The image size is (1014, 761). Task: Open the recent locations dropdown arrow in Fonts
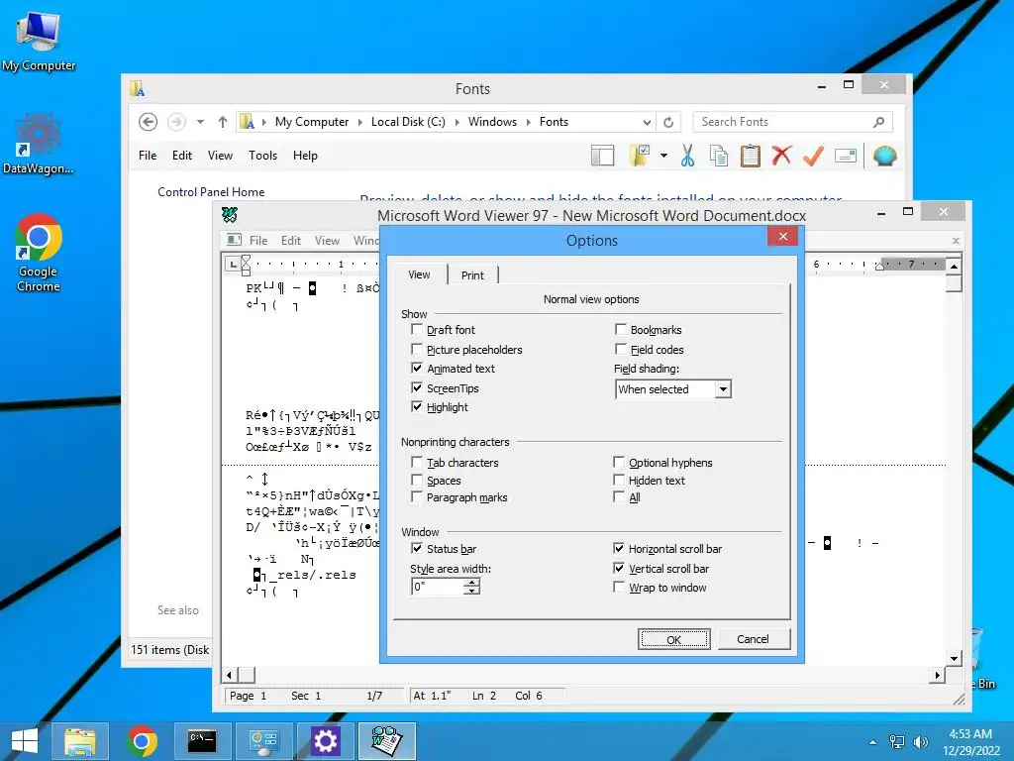pyautogui.click(x=200, y=122)
